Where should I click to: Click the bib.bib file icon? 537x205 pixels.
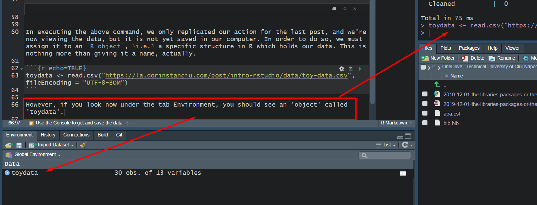tap(437, 123)
